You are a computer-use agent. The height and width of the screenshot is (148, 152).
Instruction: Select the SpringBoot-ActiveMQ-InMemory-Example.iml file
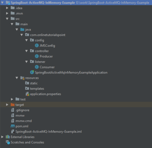(49, 132)
